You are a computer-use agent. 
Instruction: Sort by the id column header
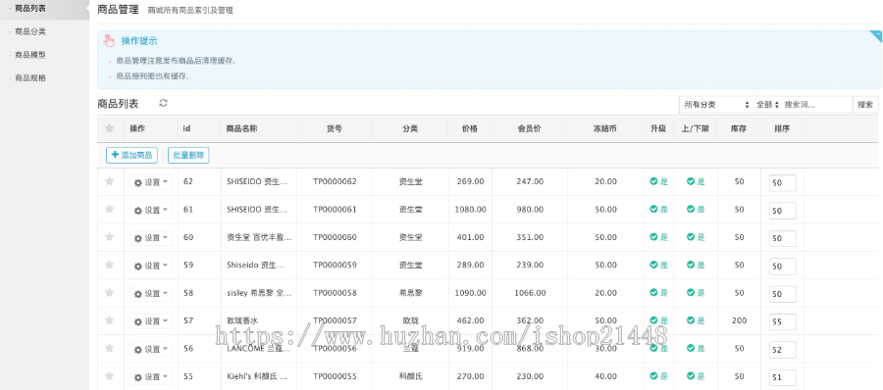click(x=186, y=128)
